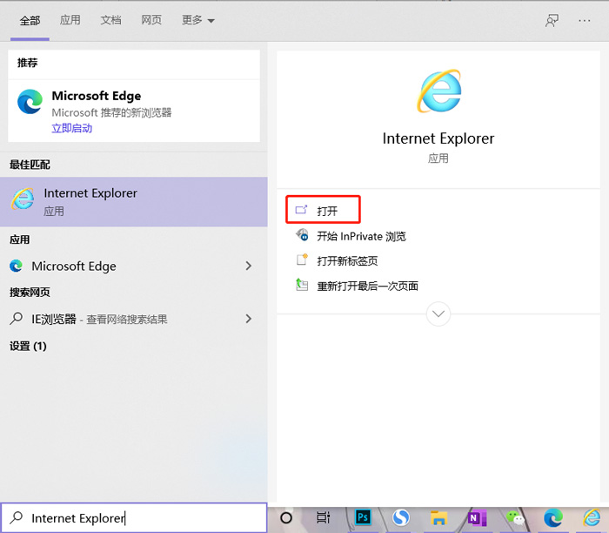Viewport: 609px width, 533px height.
Task: Open WeChat from the taskbar
Action: coord(515,517)
